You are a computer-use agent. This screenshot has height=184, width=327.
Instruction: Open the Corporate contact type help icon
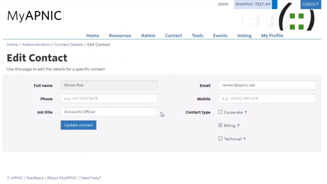[246, 112]
